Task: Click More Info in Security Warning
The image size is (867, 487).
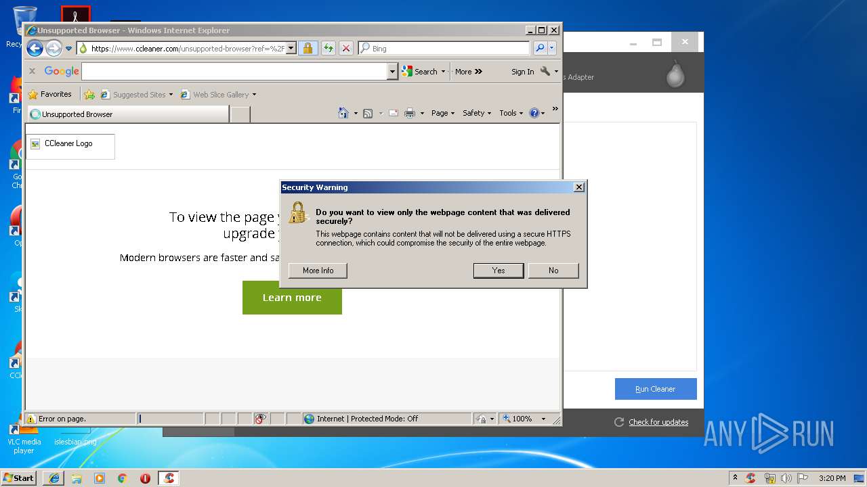Action: coord(318,271)
